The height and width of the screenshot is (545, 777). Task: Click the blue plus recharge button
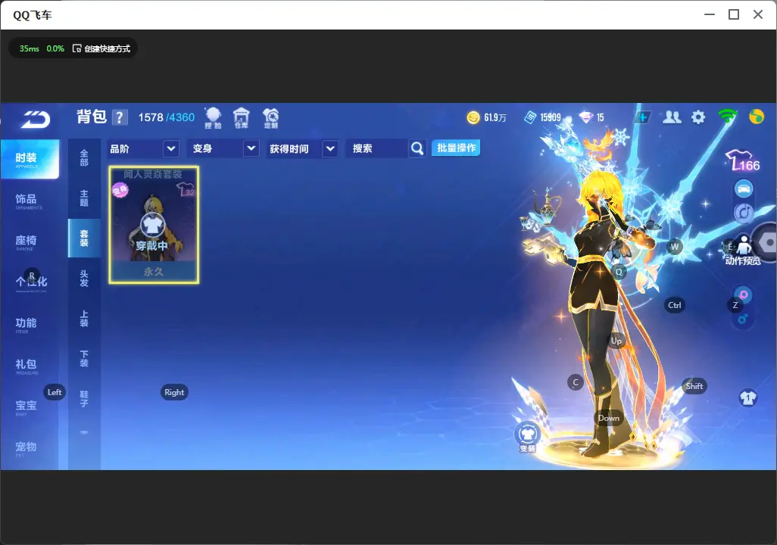[643, 117]
